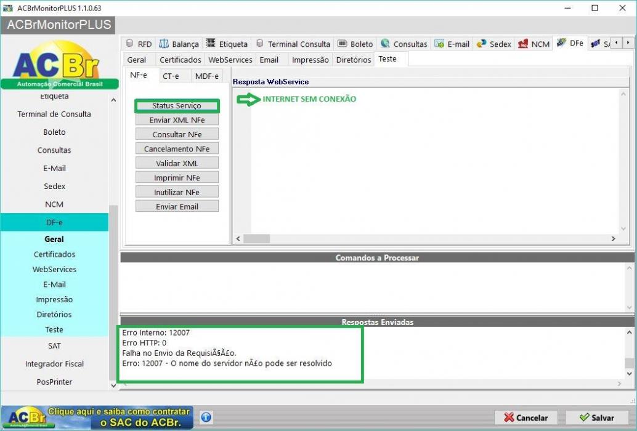Select the Balança scale icon tab
The image size is (637, 431).
(x=179, y=44)
